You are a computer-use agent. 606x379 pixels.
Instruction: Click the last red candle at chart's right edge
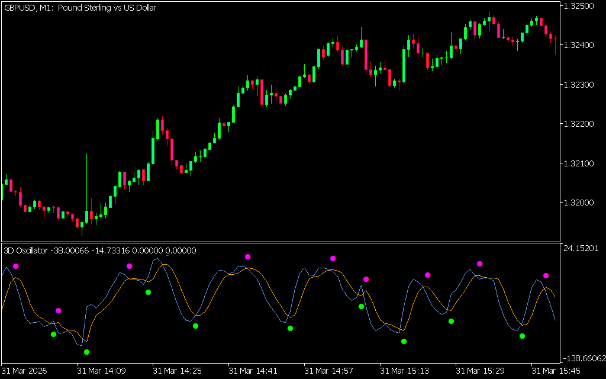pyautogui.click(x=555, y=40)
